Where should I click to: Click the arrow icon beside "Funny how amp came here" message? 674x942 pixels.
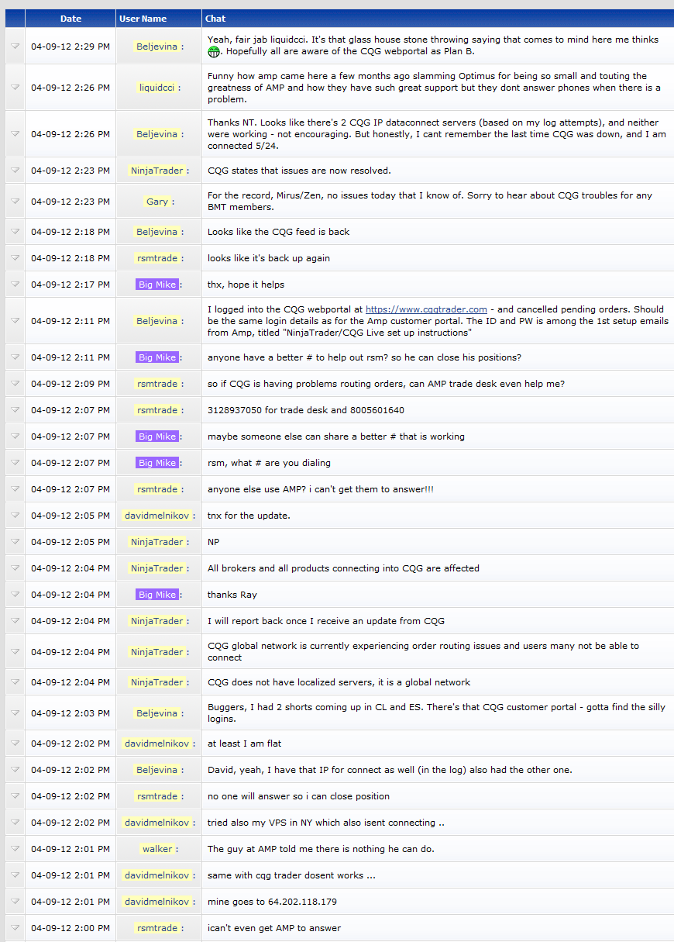15,88
